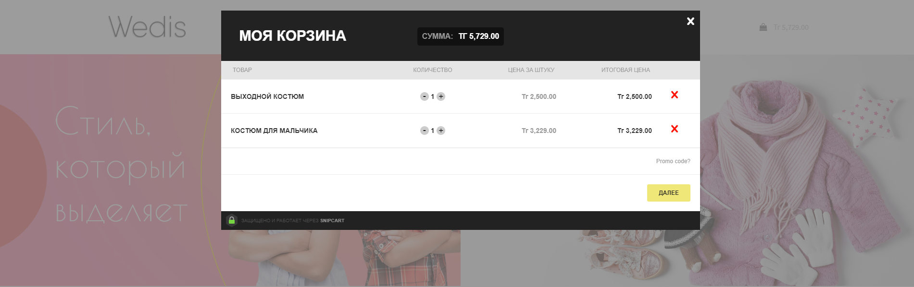Select the Выходной костюм product name
The image size is (914, 287).
click(267, 96)
